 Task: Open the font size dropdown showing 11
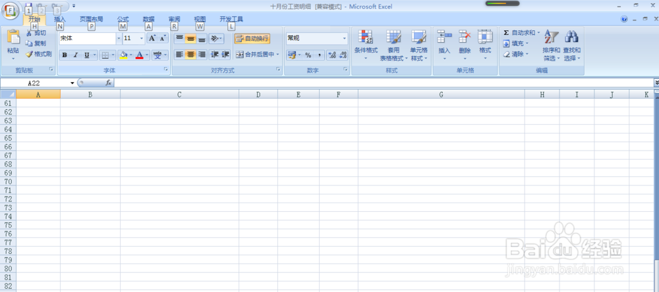tap(142, 38)
